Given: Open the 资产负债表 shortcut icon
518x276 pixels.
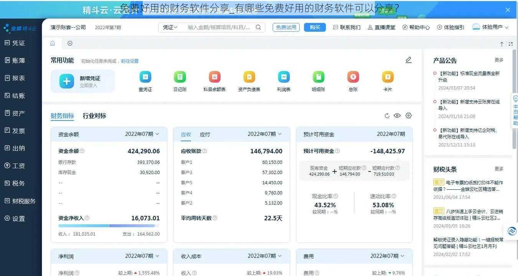Looking at the screenshot, I should 249,77.
